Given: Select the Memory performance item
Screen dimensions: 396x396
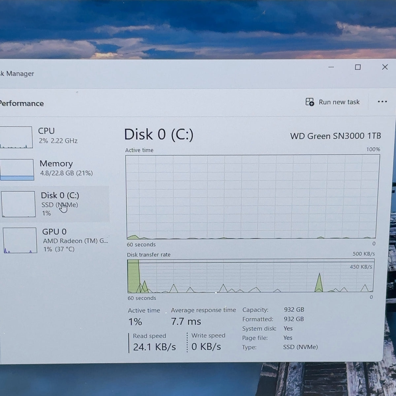Looking at the screenshot, I should (x=54, y=169).
